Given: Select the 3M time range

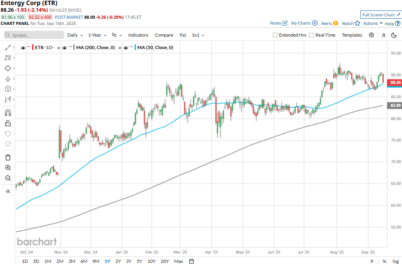Looking at the screenshot, I should (x=72, y=261).
